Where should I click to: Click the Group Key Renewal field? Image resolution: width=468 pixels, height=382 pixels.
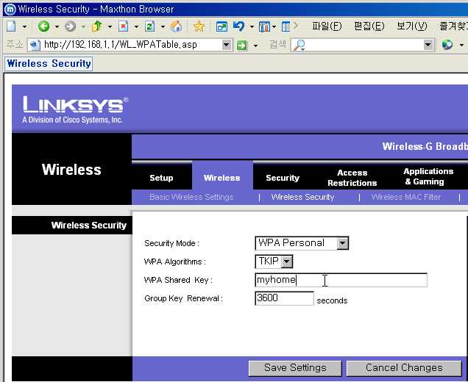click(x=285, y=298)
